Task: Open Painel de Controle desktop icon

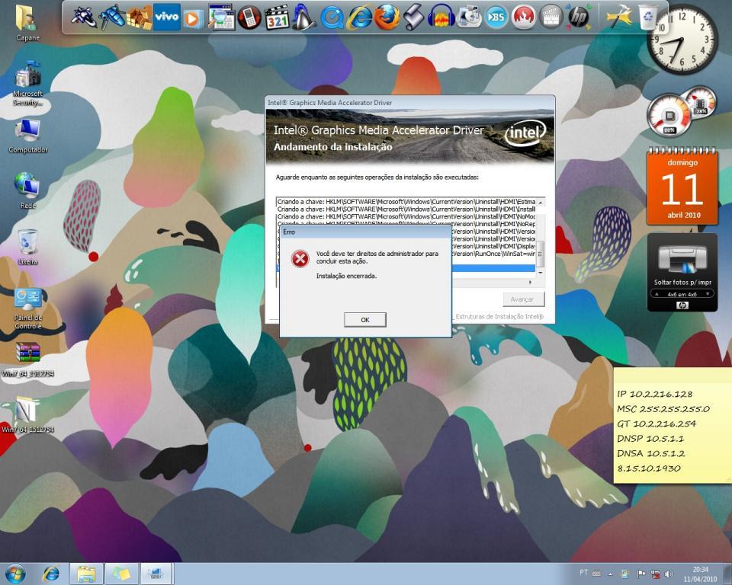Action: point(28,305)
